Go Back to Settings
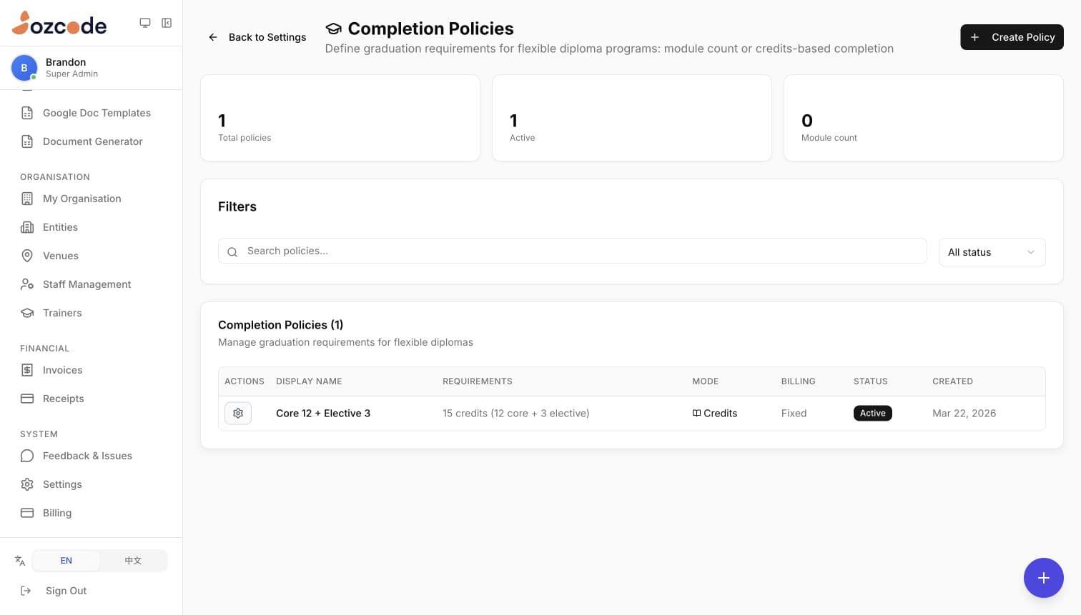The image size is (1081, 615). click(257, 37)
